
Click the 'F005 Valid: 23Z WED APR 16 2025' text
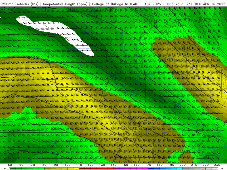tap(195, 4)
